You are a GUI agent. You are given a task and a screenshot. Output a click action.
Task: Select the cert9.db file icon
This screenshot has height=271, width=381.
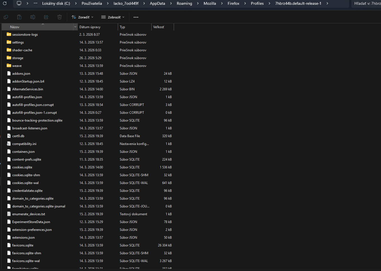pos(9,136)
